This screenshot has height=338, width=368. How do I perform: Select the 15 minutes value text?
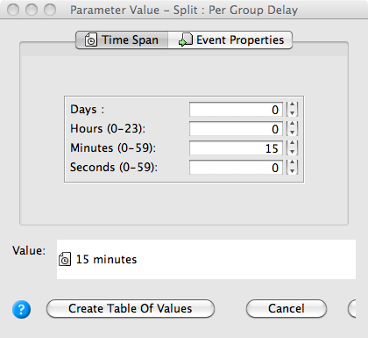coord(106,260)
